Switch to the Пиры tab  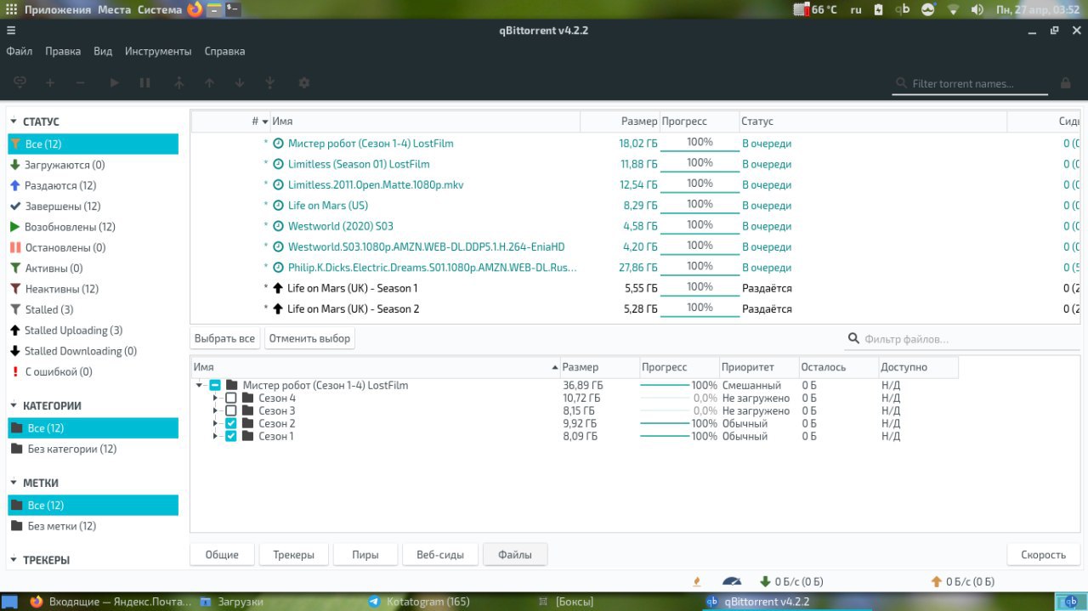click(365, 555)
